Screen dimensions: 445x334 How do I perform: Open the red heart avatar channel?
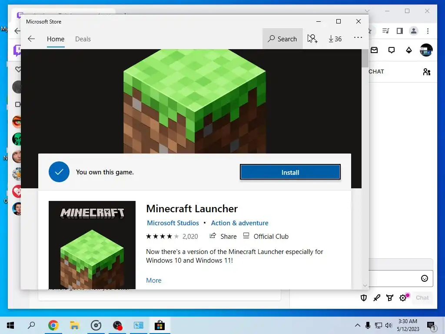(x=17, y=191)
